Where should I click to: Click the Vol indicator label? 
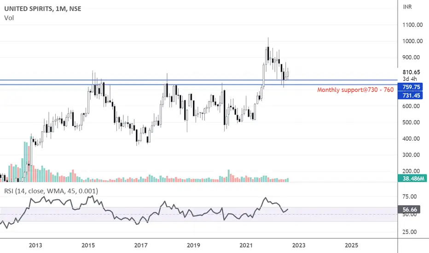point(9,18)
